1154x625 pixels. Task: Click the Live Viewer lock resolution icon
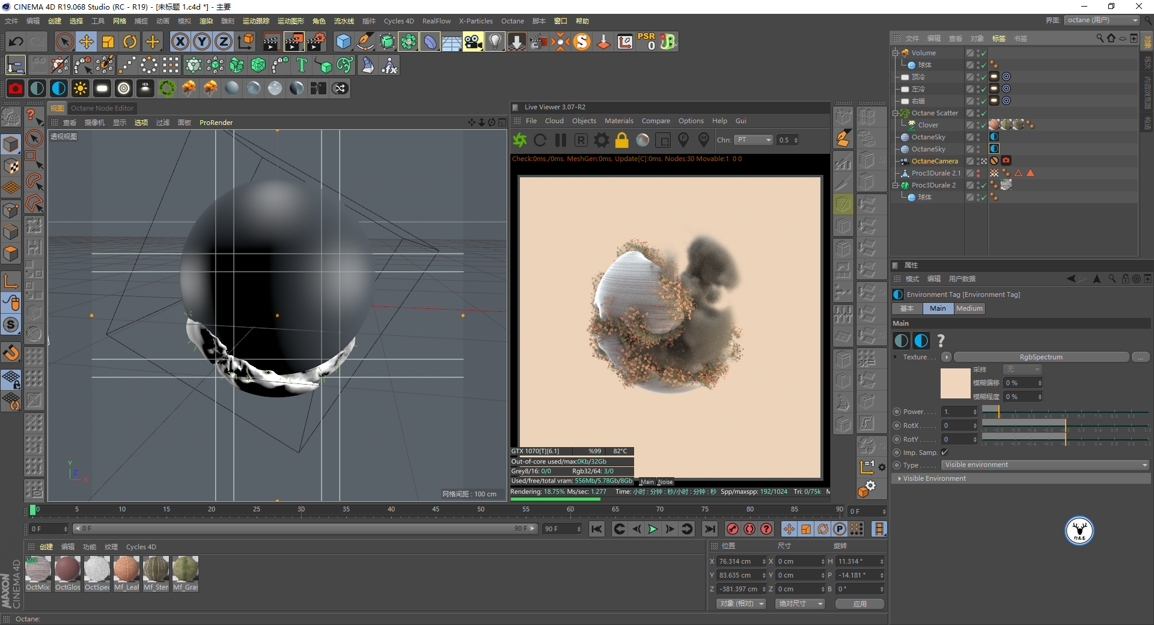(621, 140)
